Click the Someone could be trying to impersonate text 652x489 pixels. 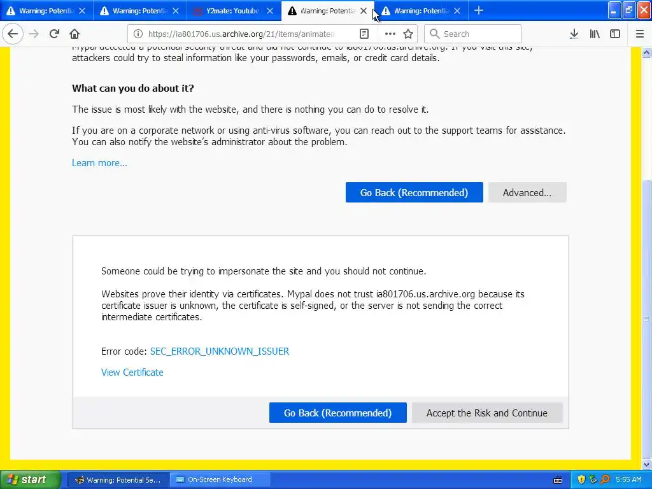point(264,271)
